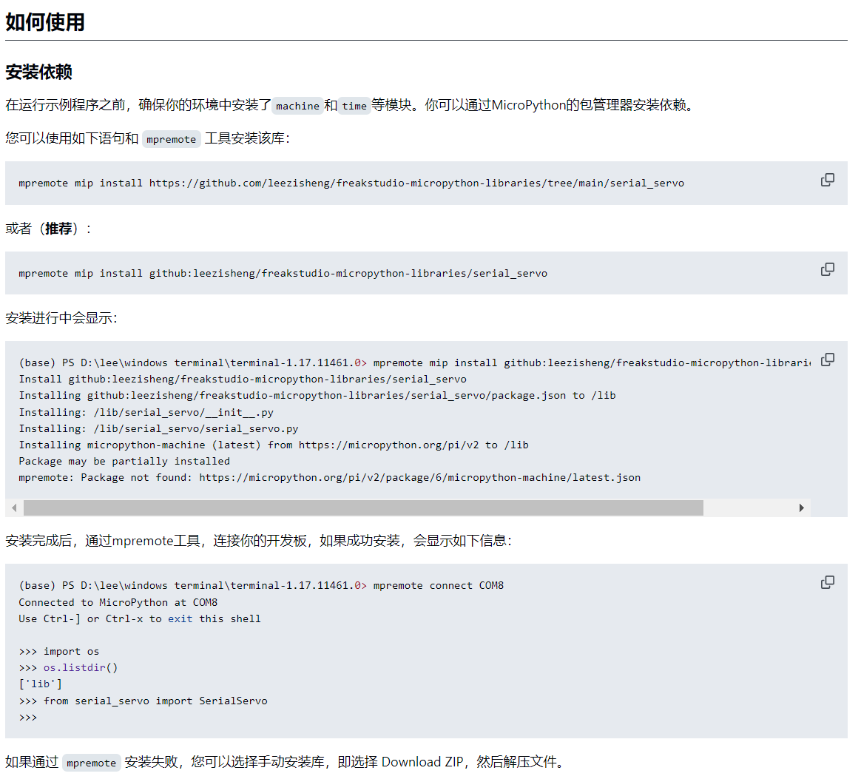Click the '>>> import os' line

(x=58, y=652)
